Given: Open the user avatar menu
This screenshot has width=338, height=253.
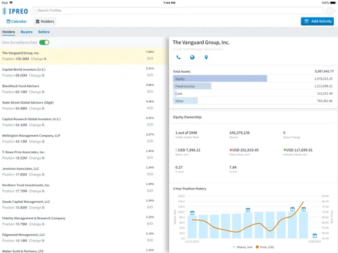Looking at the screenshot, I should click(330, 11).
